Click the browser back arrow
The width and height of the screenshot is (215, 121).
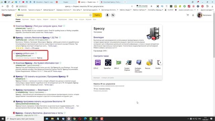point(3,6)
